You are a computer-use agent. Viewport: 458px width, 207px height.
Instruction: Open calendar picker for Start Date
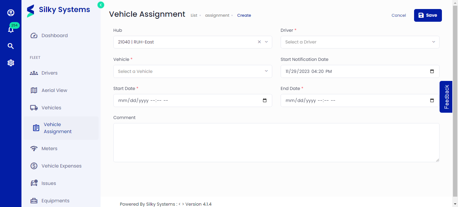point(265,100)
